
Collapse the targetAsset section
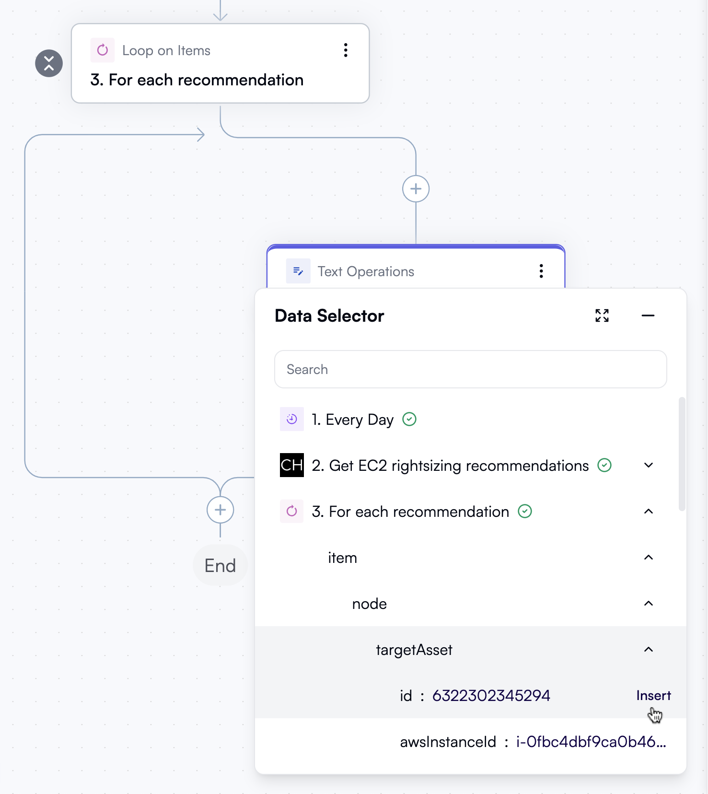pyautogui.click(x=649, y=650)
